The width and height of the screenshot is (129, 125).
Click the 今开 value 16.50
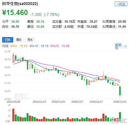[15, 22]
